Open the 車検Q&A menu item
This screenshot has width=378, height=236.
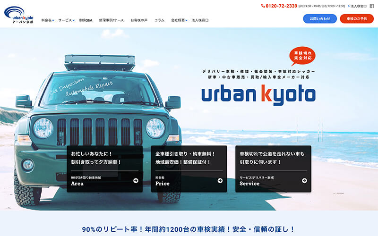pos(86,20)
